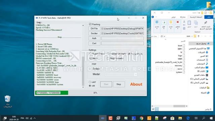215x121 pixels.
Task: Open Recycle Bin desktop icon
Action: (7, 102)
